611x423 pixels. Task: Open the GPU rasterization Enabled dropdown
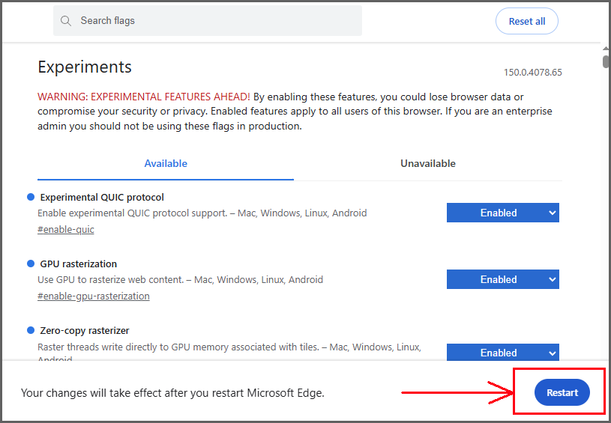click(503, 279)
